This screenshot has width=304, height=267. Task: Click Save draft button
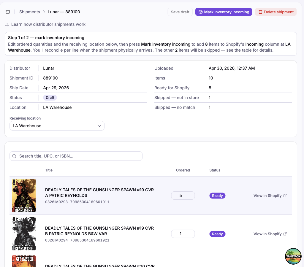click(180, 12)
